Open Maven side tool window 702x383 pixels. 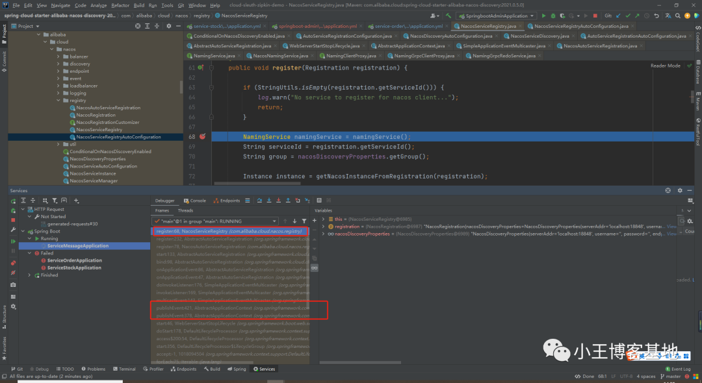click(x=698, y=102)
